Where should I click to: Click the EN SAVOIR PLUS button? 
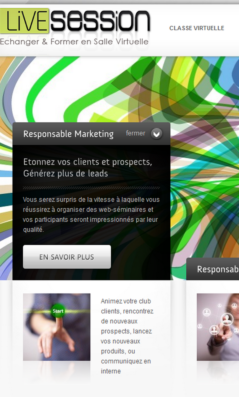pyautogui.click(x=67, y=257)
